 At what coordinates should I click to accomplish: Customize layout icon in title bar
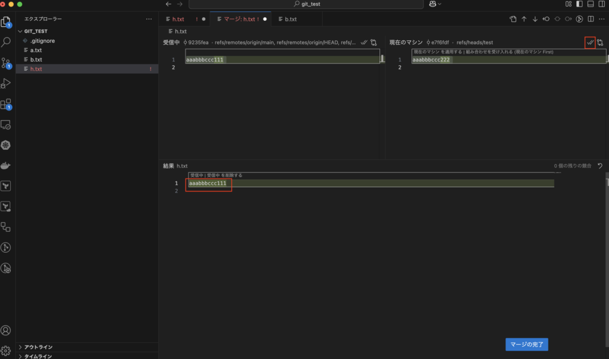pos(569,4)
